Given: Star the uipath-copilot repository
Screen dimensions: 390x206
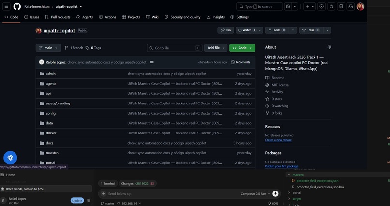Looking at the screenshot, I should 311,30.
